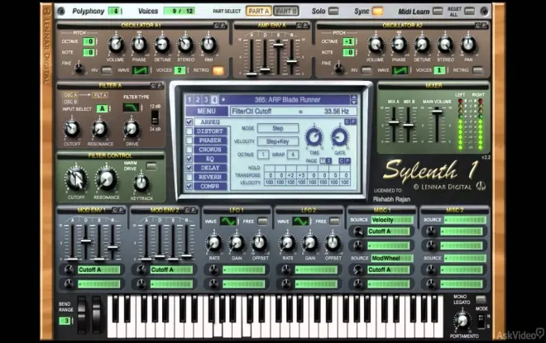Click Amp Env A Sustain slider
Screen dimensions: 546x343
coord(278,44)
